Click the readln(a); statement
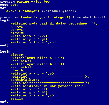109x105 pixels. [21, 61]
